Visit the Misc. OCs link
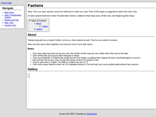Image resolution: width=156 pixels, height=117 pixels. [9, 23]
